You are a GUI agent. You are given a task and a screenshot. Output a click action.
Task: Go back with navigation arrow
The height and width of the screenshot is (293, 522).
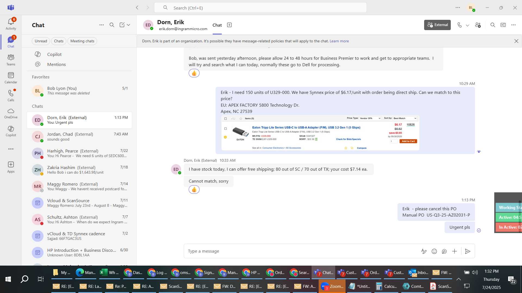(137, 8)
